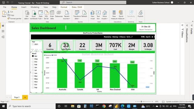194x109 pixels.
Task: Click the Windows taskbar search field
Action: tap(31, 106)
